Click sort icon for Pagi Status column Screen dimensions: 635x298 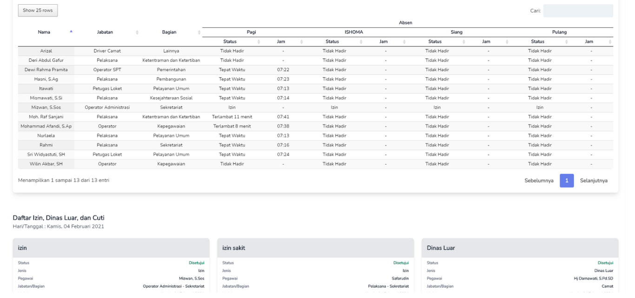click(x=259, y=42)
